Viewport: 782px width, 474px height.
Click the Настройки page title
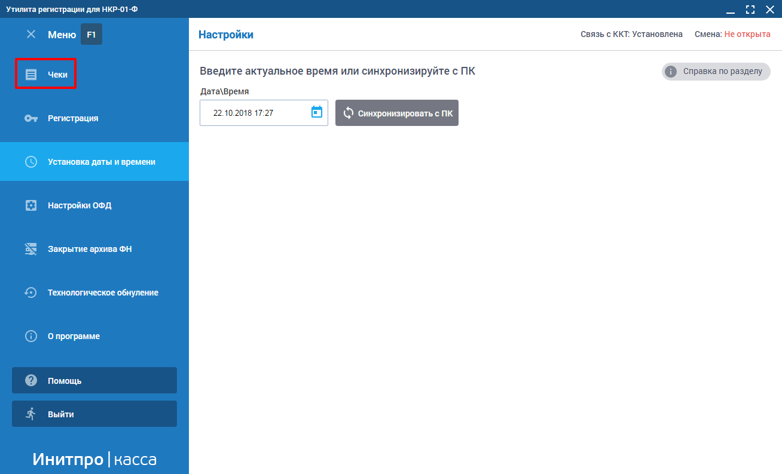coord(226,35)
